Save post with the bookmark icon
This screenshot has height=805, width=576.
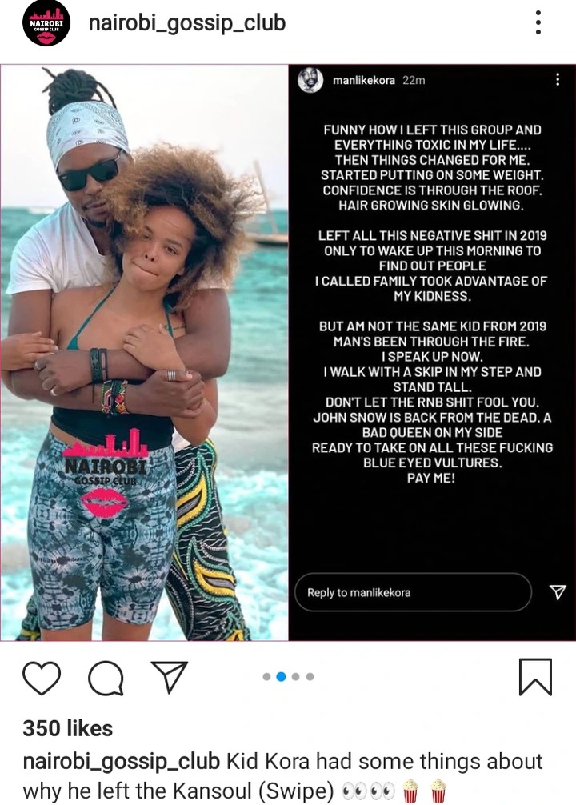tap(535, 677)
